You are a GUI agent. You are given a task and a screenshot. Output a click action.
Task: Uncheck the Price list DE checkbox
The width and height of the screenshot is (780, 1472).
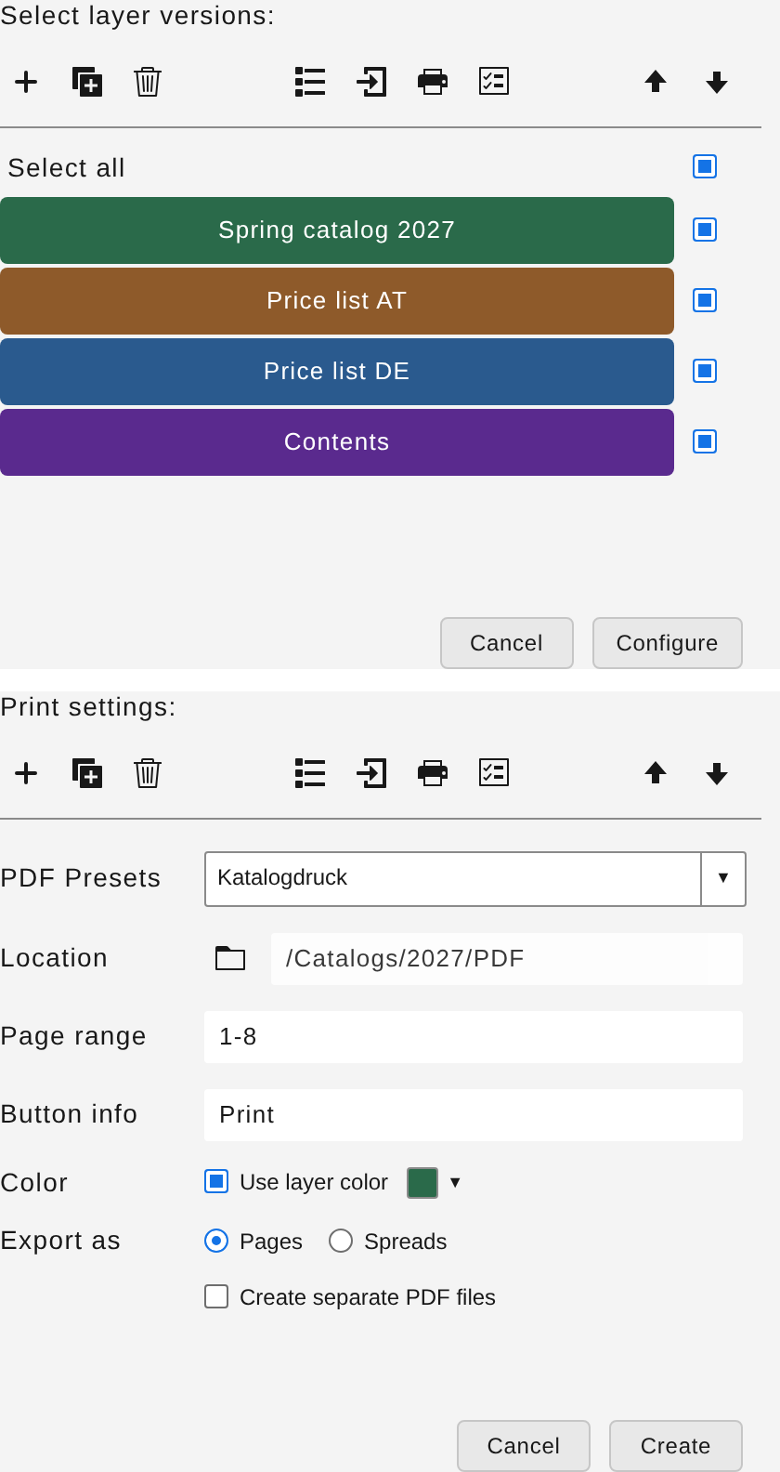705,371
